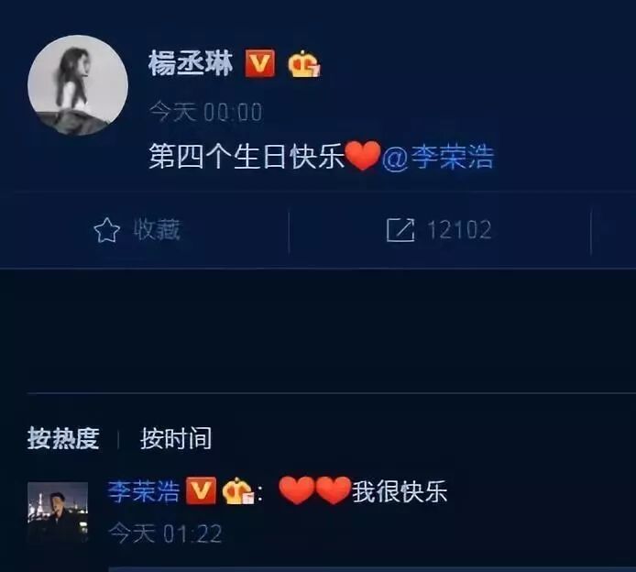Switch to the 按时间 comment tab
This screenshot has width=636, height=572.
(x=176, y=438)
